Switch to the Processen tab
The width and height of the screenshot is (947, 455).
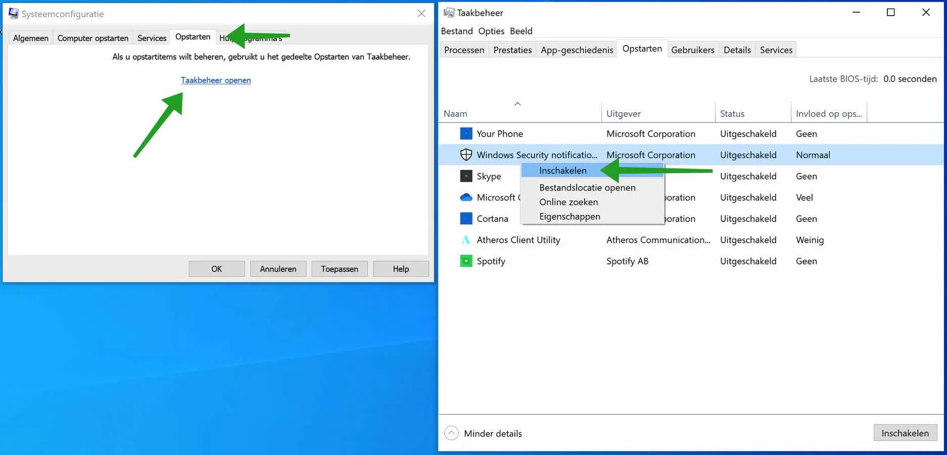(x=464, y=50)
